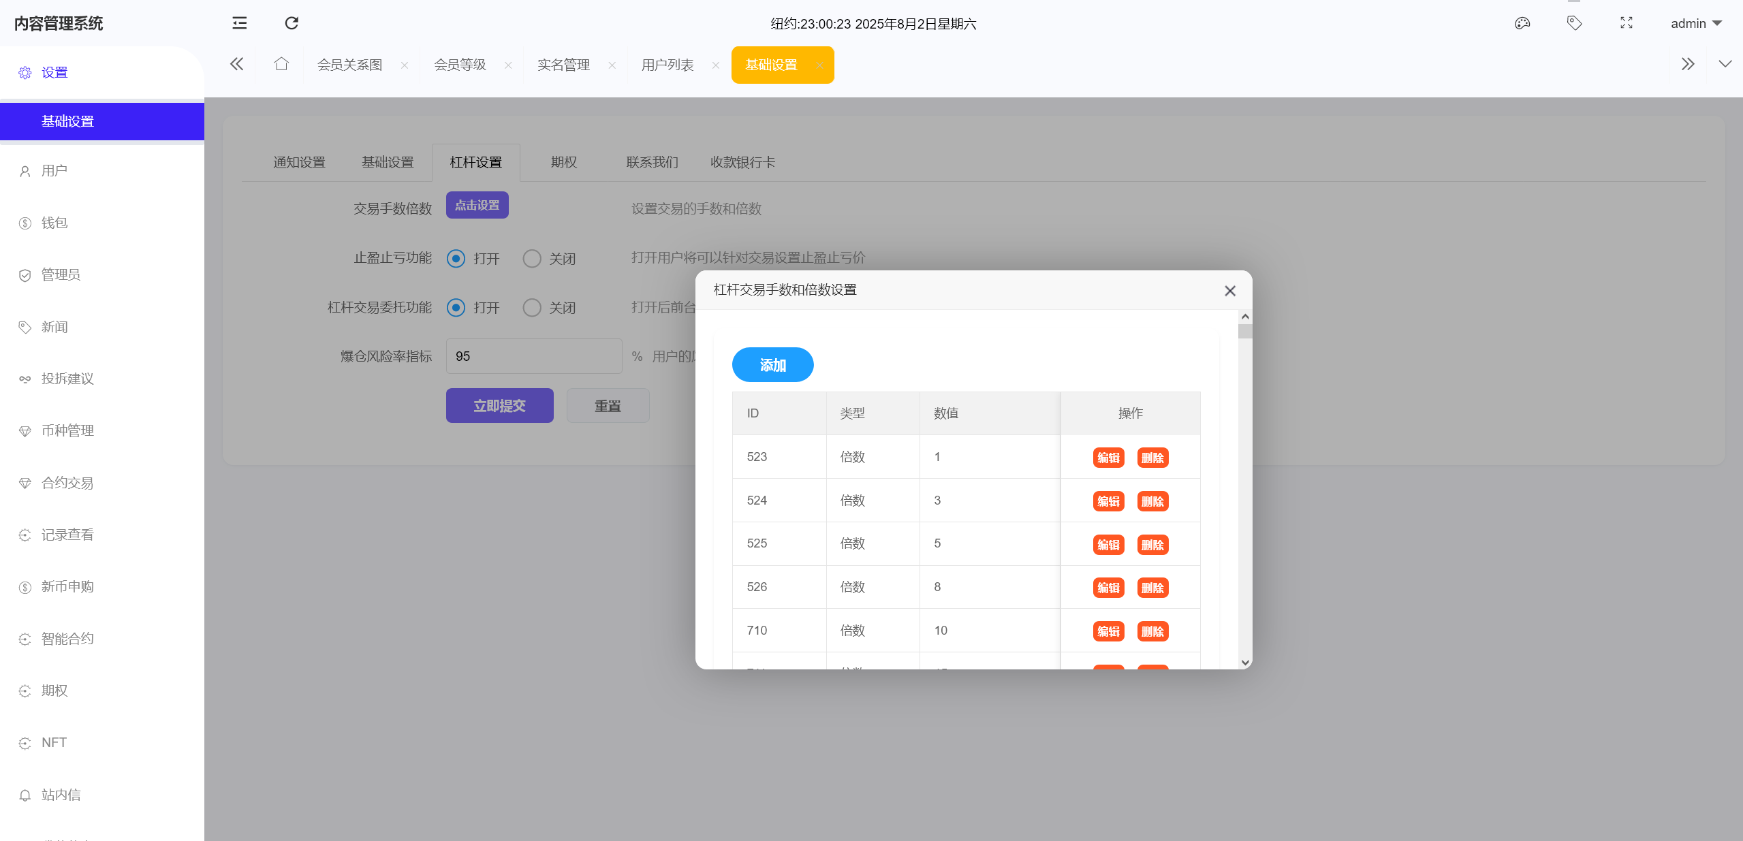Select 关闭 for 止盈止亏功能
1743x841 pixels.
532,259
